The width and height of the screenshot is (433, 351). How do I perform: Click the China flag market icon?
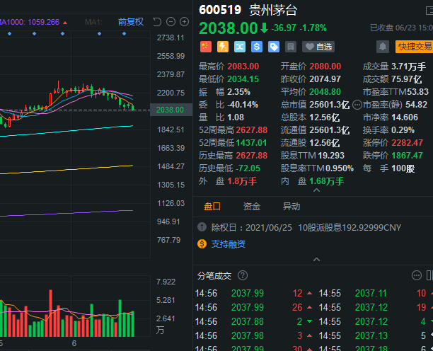coord(205,47)
